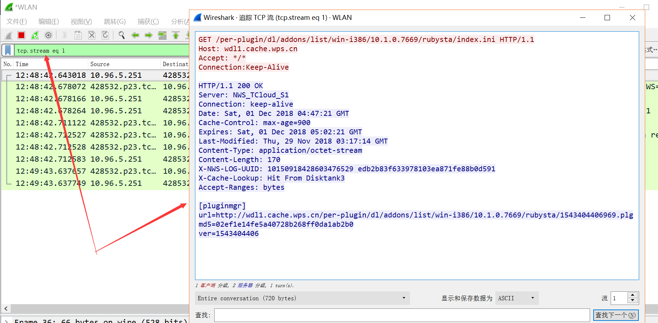Click the start capture shark fin icon
658x323 pixels.
point(9,35)
